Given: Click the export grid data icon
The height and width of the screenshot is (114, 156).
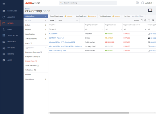Looking at the screenshot, I should click(145, 20).
